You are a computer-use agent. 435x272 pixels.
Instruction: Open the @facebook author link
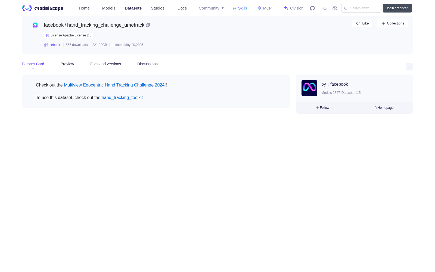(x=52, y=45)
